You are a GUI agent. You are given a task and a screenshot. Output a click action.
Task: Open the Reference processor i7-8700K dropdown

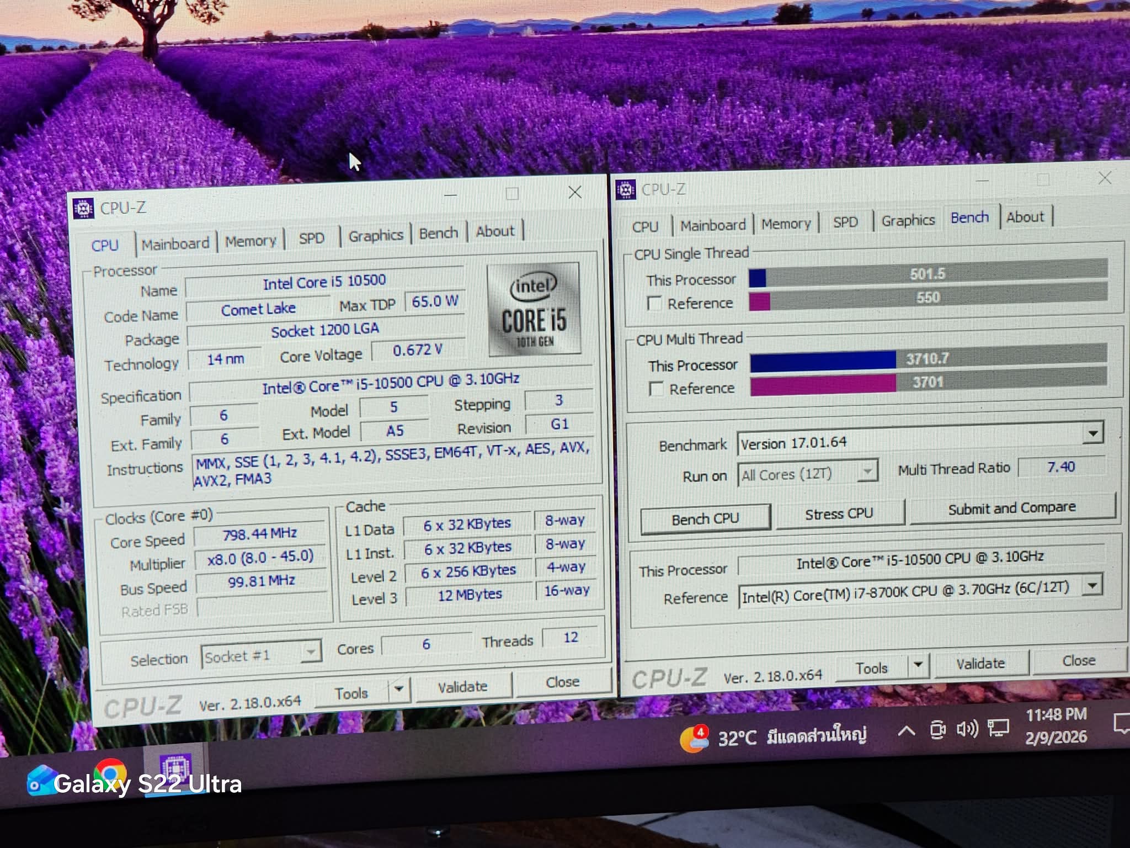click(1091, 585)
